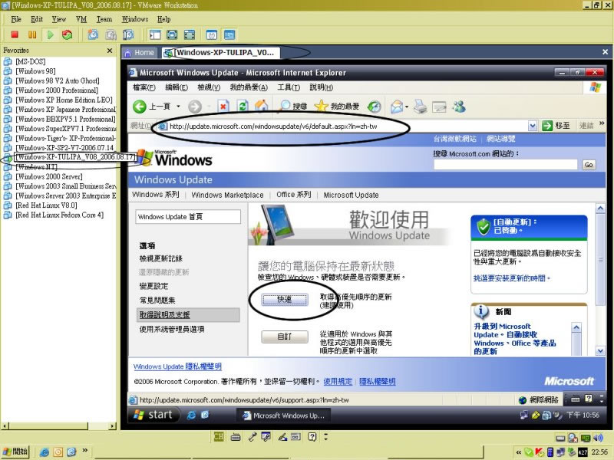Open the VM menu in VMware
The width and height of the screenshot is (614, 460).
click(81, 19)
